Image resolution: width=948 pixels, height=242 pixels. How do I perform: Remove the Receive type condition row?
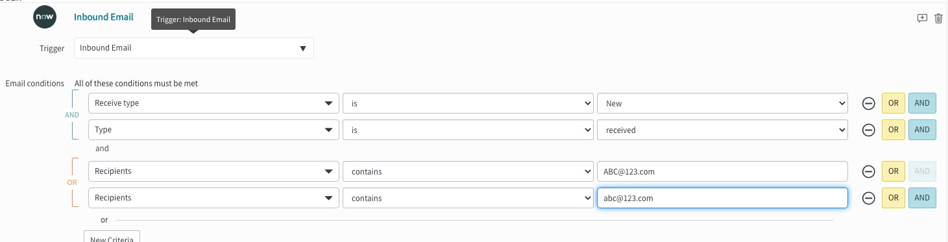tap(868, 103)
